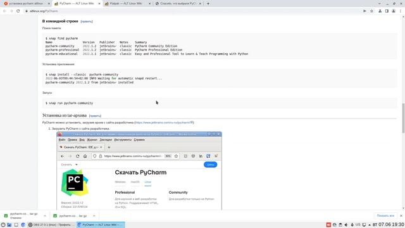405x228 pixels.
Task: Select the PyCharm — ALT Linux Wiki tab
Action: [77, 4]
